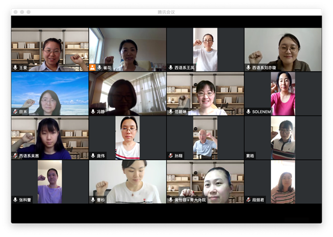Click the yellow minimize window button
The image size is (333, 237).
pos(22,12)
